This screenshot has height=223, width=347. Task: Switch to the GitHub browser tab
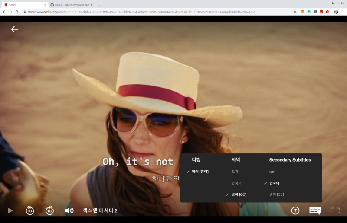click(71, 5)
